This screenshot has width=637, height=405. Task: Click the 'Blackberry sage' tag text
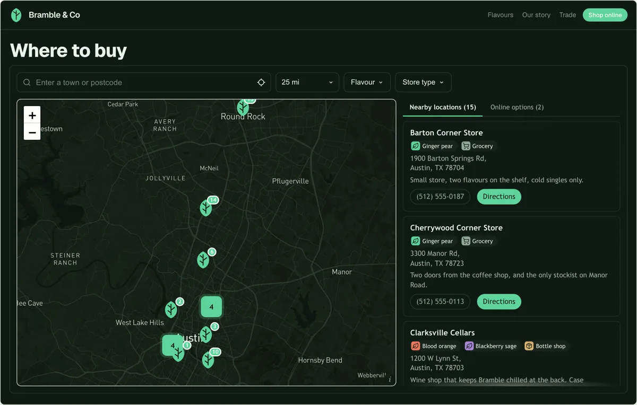pos(496,346)
